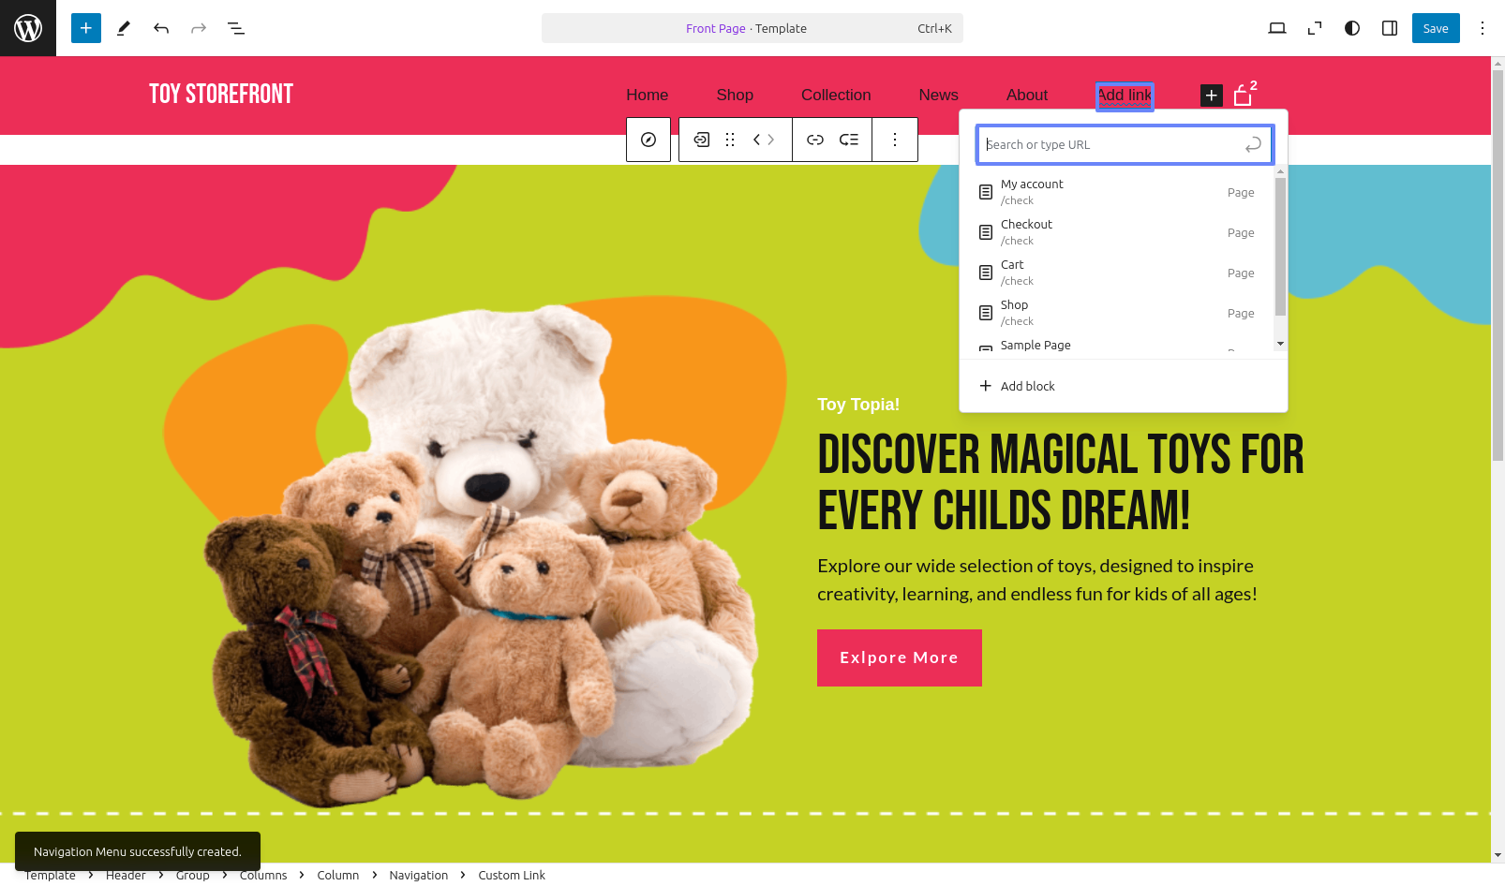Toggle the Link toolbar button

(815, 140)
